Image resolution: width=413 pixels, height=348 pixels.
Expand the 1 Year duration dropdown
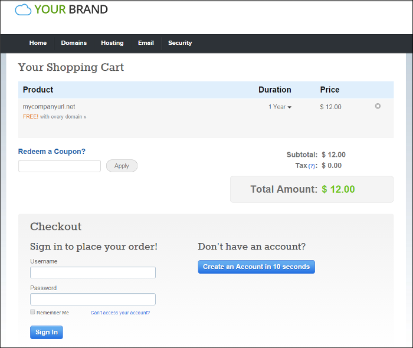pos(280,107)
